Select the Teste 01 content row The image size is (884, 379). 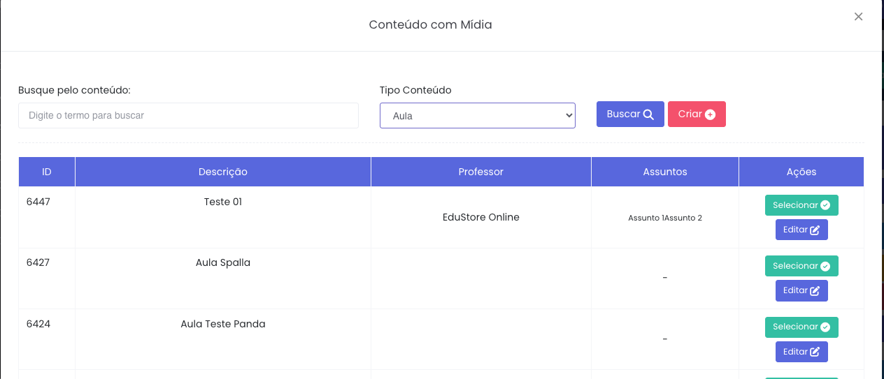pos(801,205)
